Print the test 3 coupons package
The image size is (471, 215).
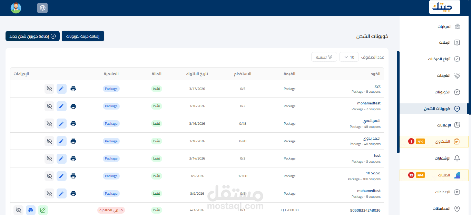click(73, 159)
